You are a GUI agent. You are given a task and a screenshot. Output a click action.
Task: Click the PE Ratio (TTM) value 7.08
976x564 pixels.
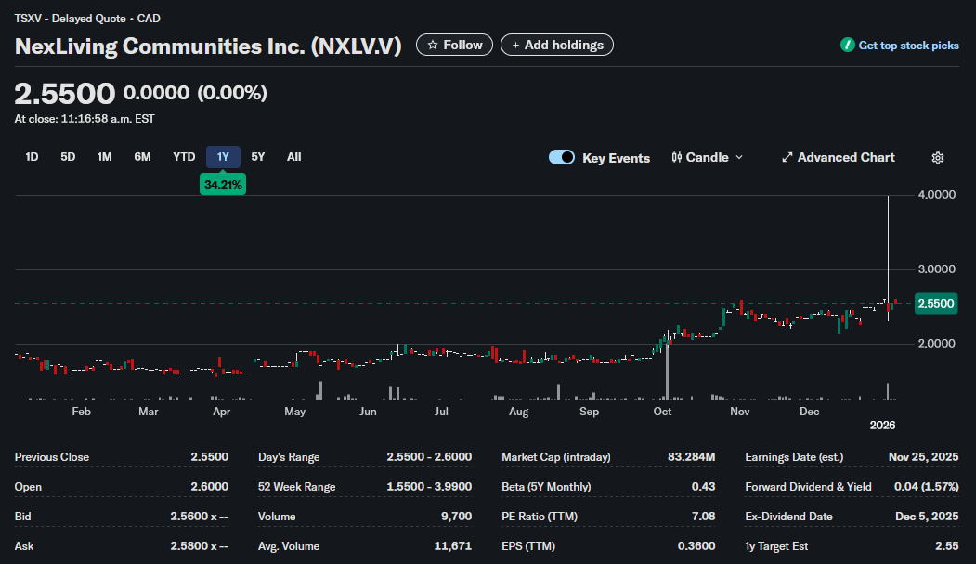coord(703,517)
